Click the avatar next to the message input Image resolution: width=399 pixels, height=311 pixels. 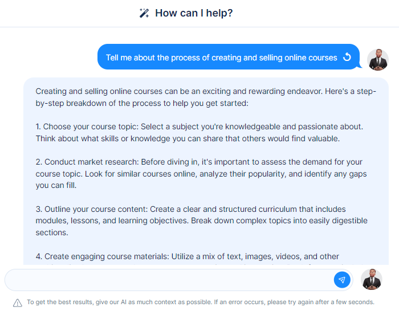(x=372, y=280)
